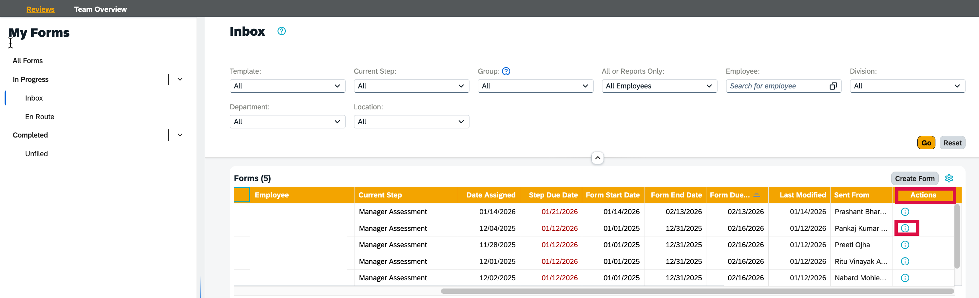Image resolution: width=979 pixels, height=298 pixels.
Task: Click the Last Modified column header
Action: pos(799,195)
